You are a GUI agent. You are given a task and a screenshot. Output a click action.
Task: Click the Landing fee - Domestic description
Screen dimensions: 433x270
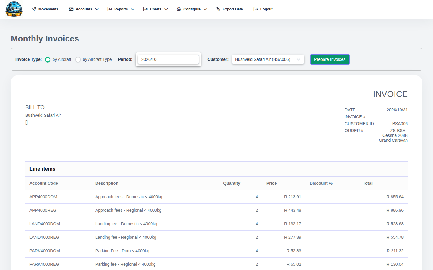[126, 224]
